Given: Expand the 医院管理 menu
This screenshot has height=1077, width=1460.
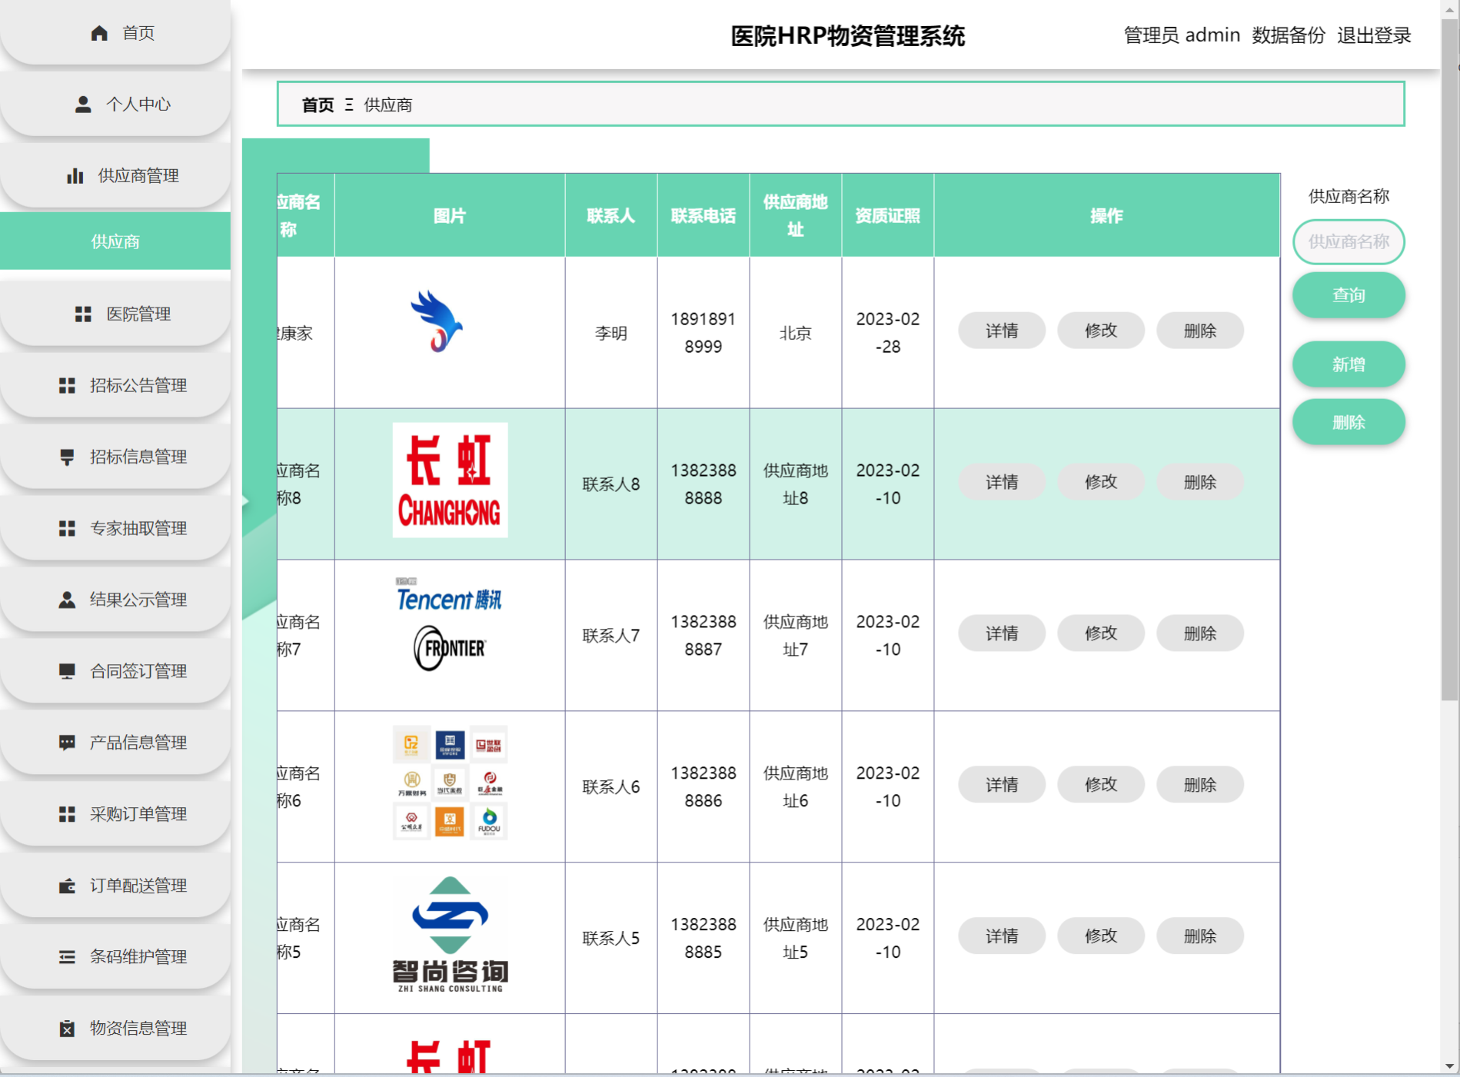Looking at the screenshot, I should (x=115, y=314).
